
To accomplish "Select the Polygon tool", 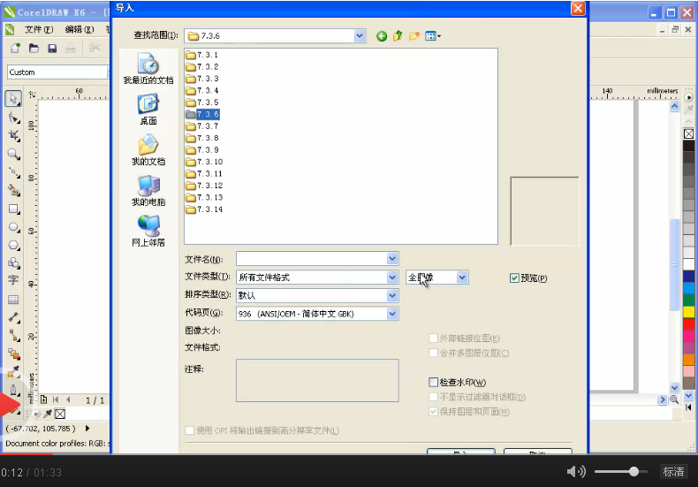I will 13,246.
